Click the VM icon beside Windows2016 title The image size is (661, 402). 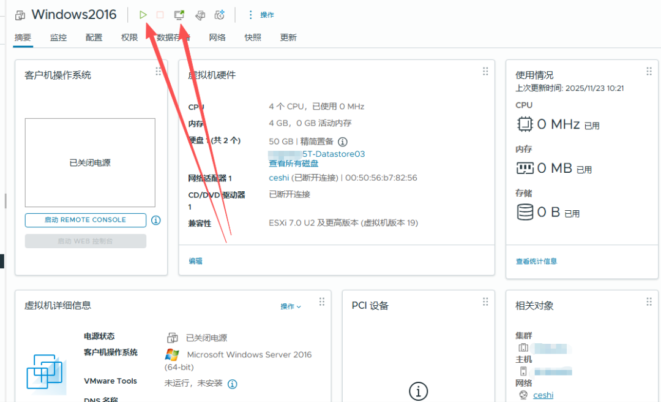click(20, 15)
